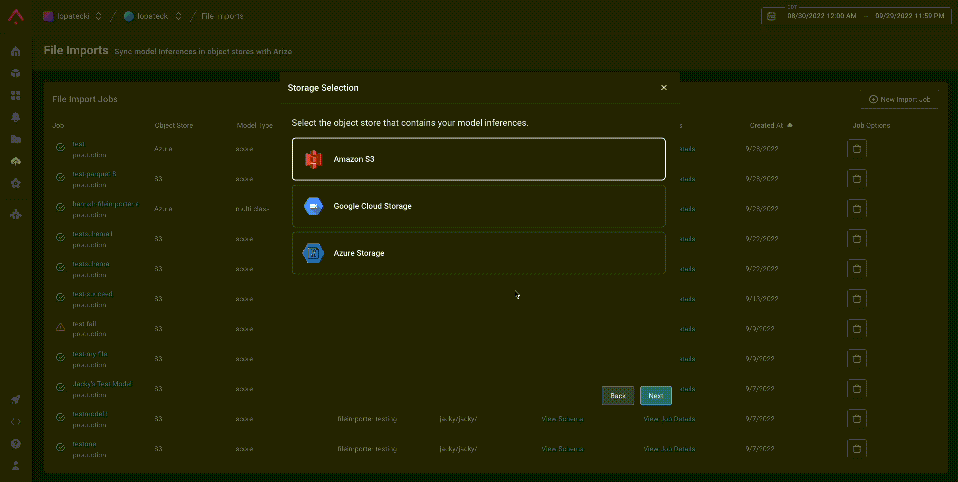Screen dimensions: 958x482
Task: Click end date 09/29/2022 11:59 PM
Action: tap(910, 16)
